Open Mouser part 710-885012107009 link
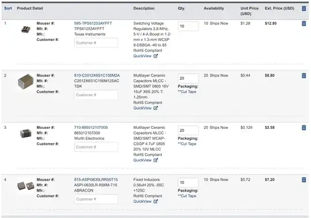Screen dimensions: 311x218 tap(91, 127)
